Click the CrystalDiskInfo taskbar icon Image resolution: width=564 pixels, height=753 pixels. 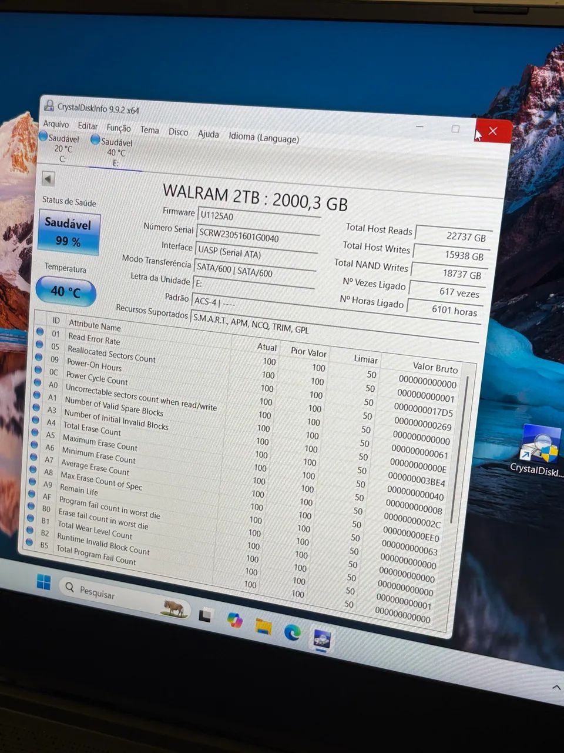321,639
